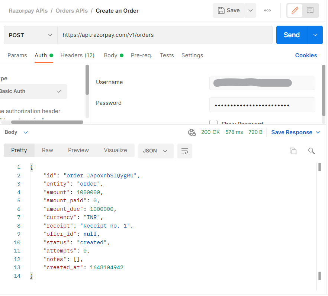This screenshot has height=296, width=328.
Task: Click the "Receipt no. 1" value
Action: click(x=106, y=226)
